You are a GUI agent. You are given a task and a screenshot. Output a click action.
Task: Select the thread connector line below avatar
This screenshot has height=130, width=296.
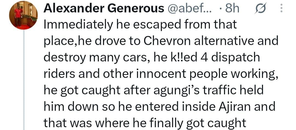[24, 80]
